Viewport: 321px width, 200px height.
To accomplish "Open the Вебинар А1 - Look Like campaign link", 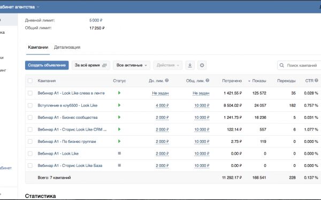I will tap(58, 153).
